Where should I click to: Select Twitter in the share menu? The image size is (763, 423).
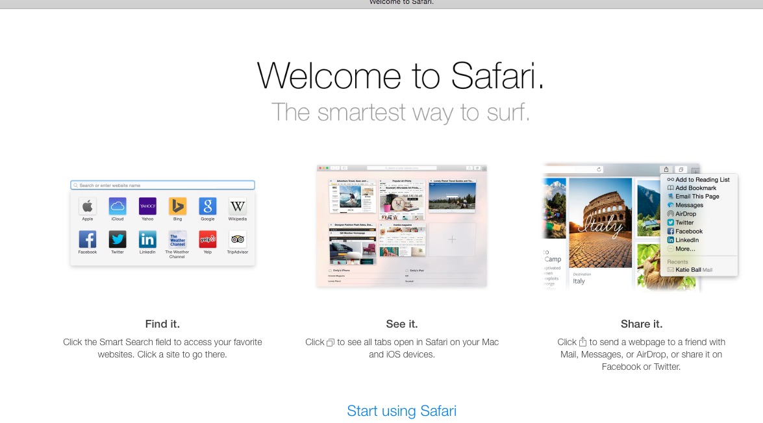click(681, 223)
